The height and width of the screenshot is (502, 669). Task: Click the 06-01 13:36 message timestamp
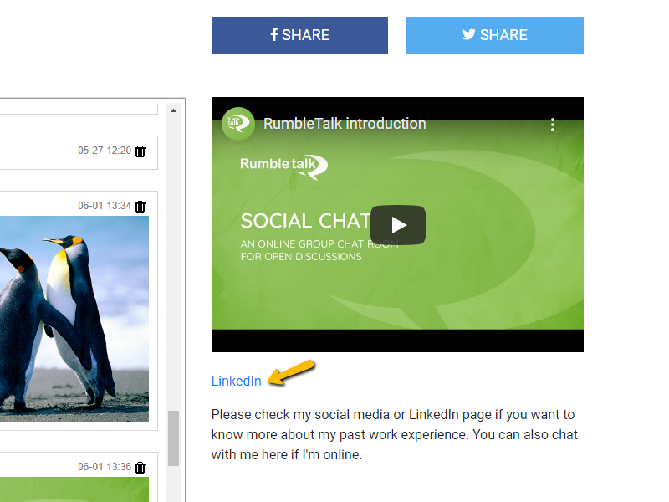click(104, 467)
